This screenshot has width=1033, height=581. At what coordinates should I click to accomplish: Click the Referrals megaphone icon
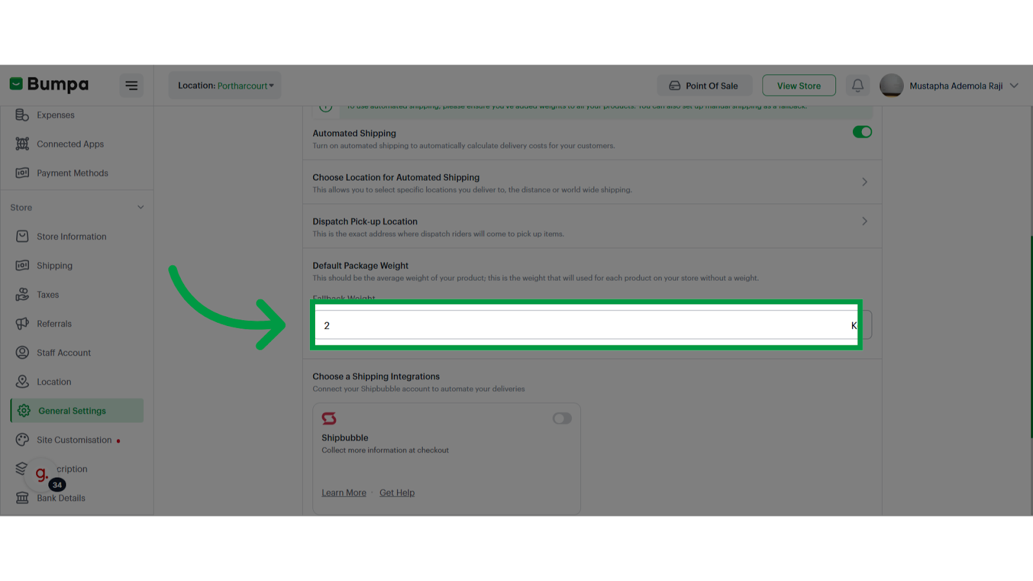[23, 323]
